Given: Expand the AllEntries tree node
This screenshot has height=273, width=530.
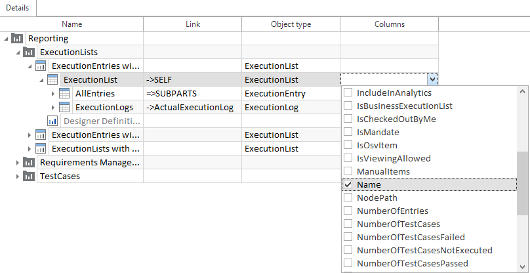Looking at the screenshot, I should (53, 93).
